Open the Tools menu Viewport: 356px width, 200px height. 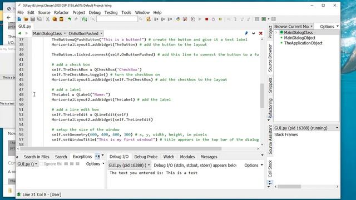[x=126, y=12]
